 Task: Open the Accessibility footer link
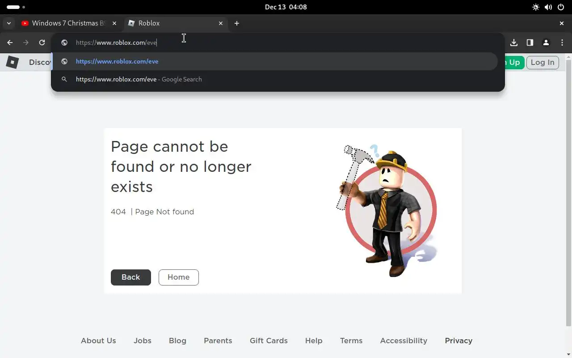404,341
